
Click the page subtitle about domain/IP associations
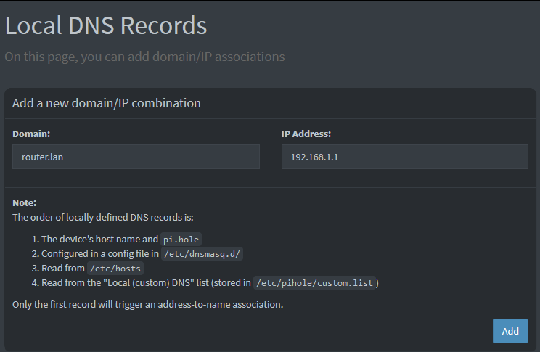click(x=144, y=56)
